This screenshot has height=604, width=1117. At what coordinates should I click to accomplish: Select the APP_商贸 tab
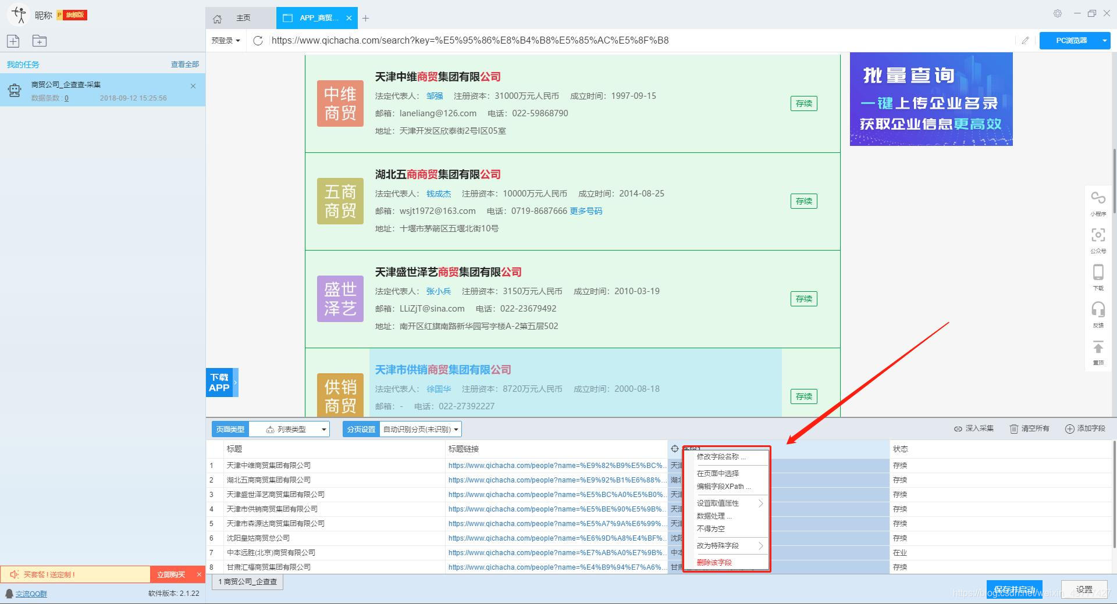click(x=318, y=18)
